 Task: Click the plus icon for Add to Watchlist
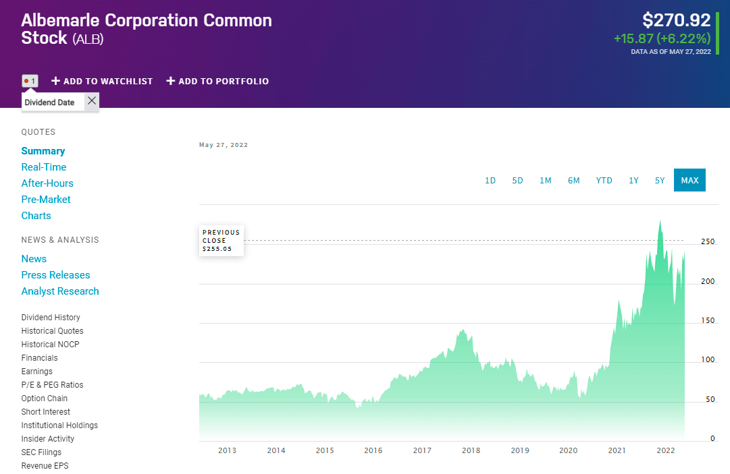(56, 81)
